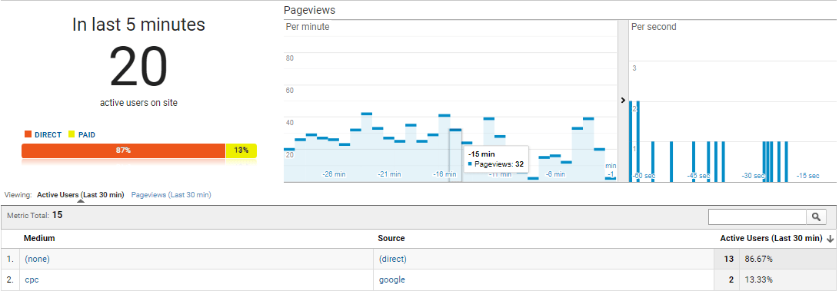Screen dimensions: 839x291
Task: Click the Per second chart label
Action: [654, 27]
